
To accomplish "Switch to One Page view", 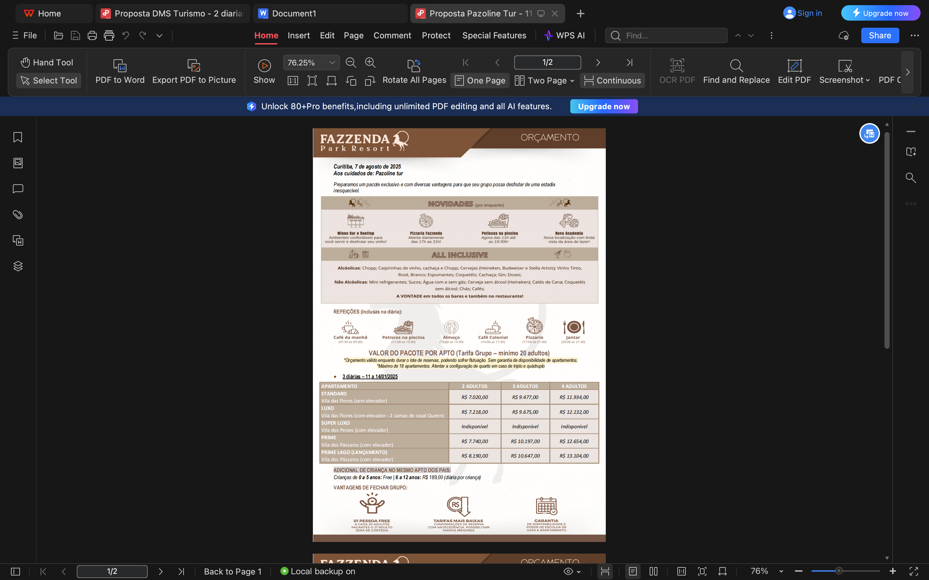I will [480, 81].
